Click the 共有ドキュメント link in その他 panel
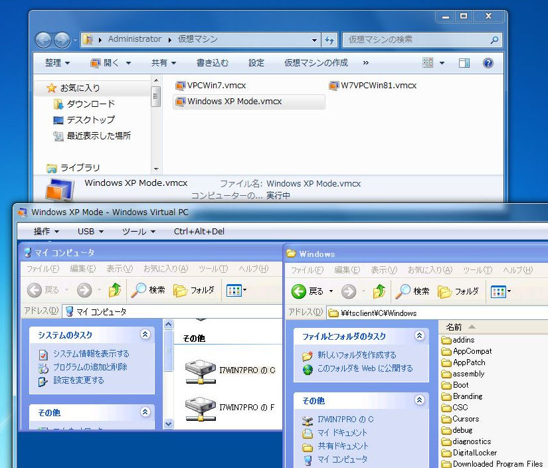 click(343, 446)
